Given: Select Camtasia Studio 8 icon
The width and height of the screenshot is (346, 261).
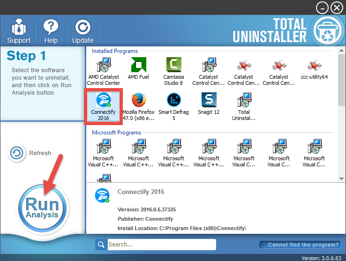Looking at the screenshot, I should 173,71.
